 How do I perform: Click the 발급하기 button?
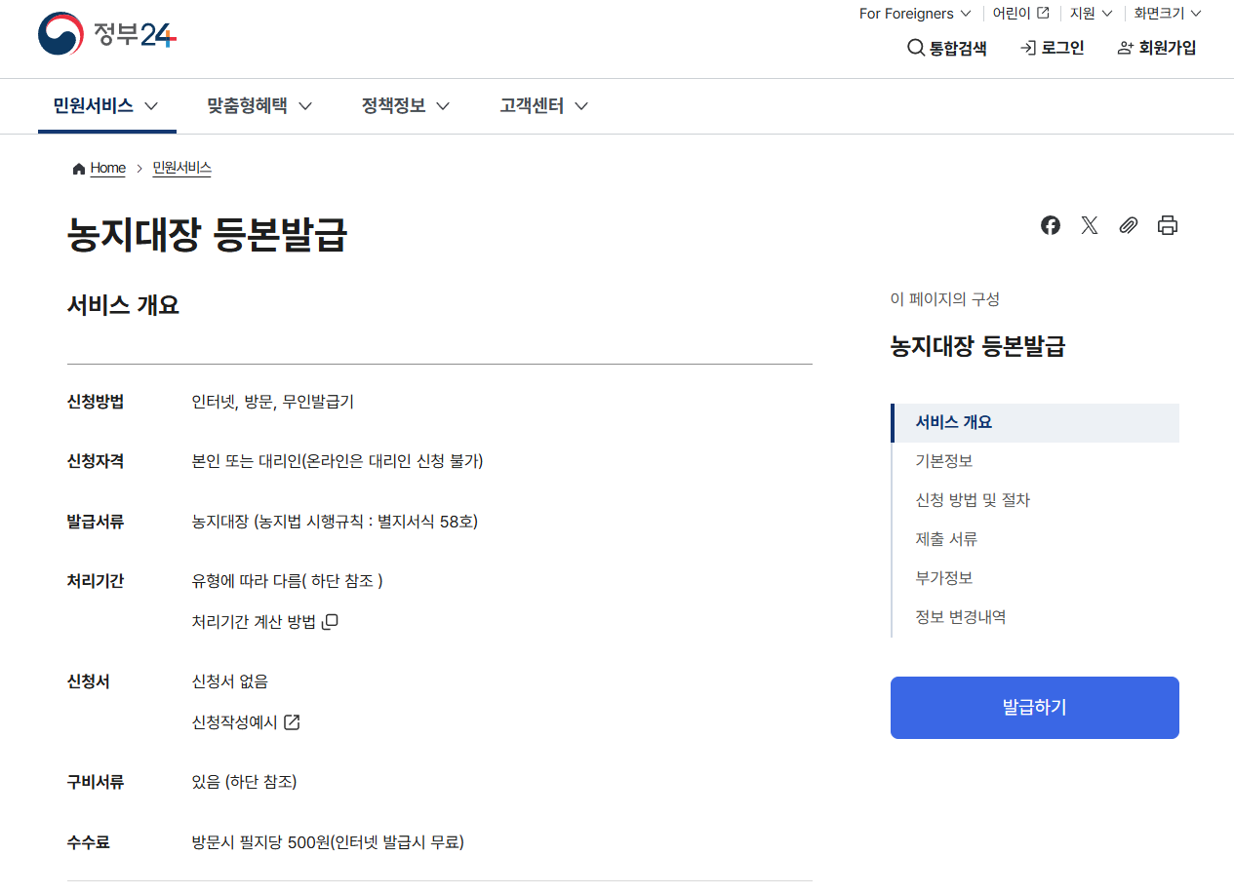(x=1034, y=707)
